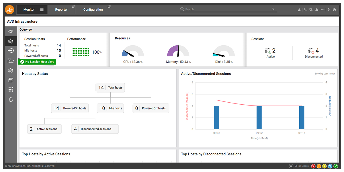Click the Disk gauge dial
The image size is (344, 172).
[x=224, y=51]
